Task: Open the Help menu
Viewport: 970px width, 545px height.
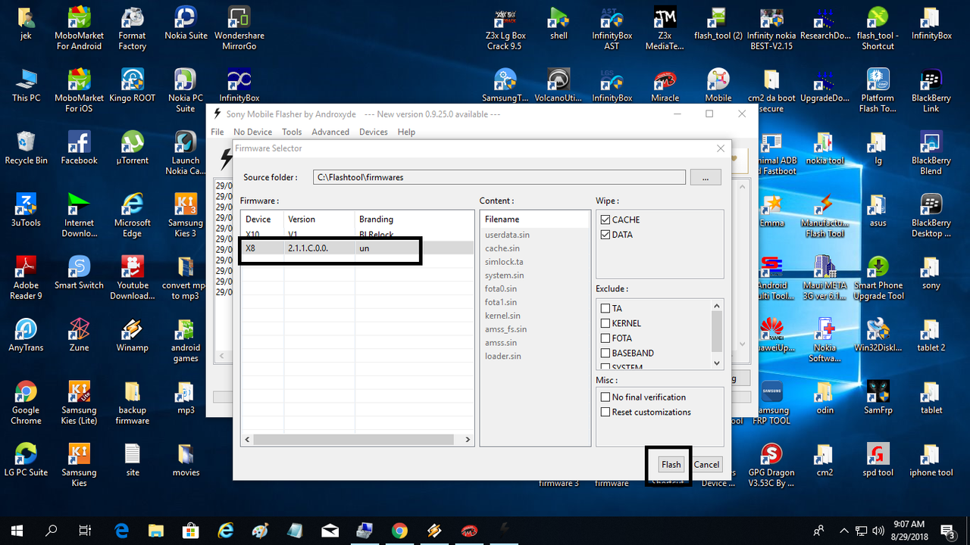Action: click(406, 132)
